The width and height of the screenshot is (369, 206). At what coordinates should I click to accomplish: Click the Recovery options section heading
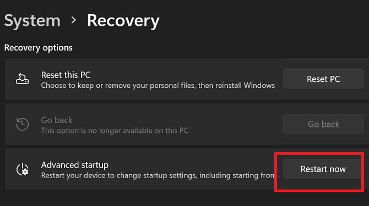tap(39, 48)
